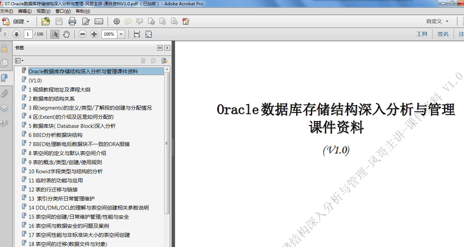
Task: Open the bookmarks options menu dropdown
Action: click(x=19, y=60)
